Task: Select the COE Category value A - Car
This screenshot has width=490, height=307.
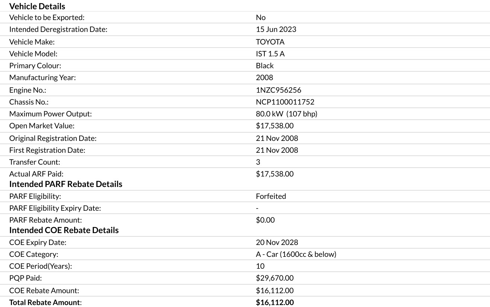Action: pyautogui.click(x=296, y=254)
